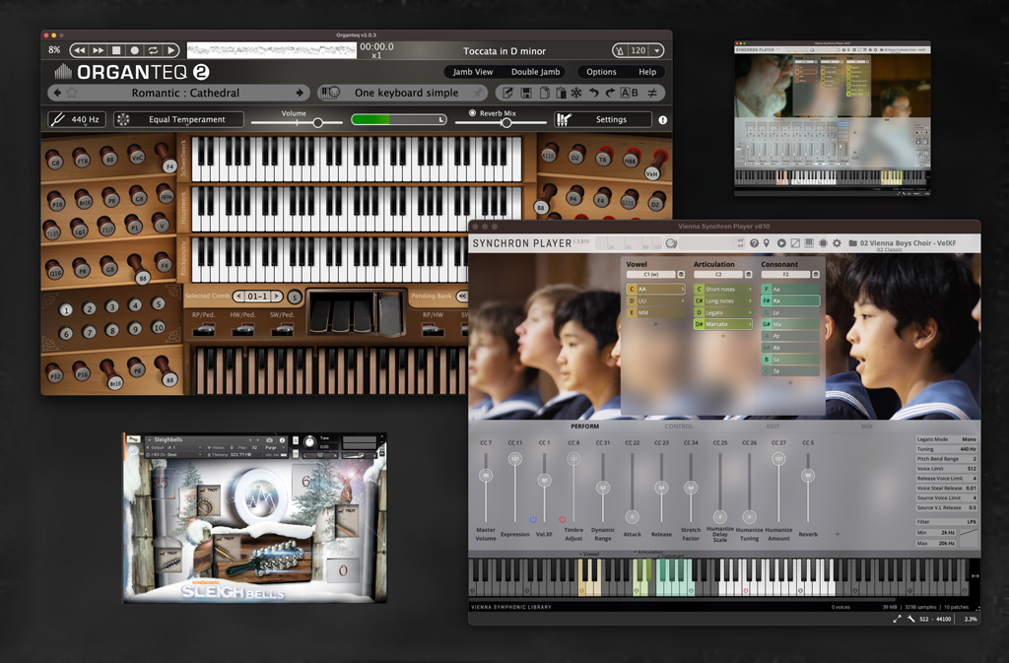This screenshot has height=663, width=1009.
Task: Click the Filter LP6 setting
Action: click(x=947, y=521)
